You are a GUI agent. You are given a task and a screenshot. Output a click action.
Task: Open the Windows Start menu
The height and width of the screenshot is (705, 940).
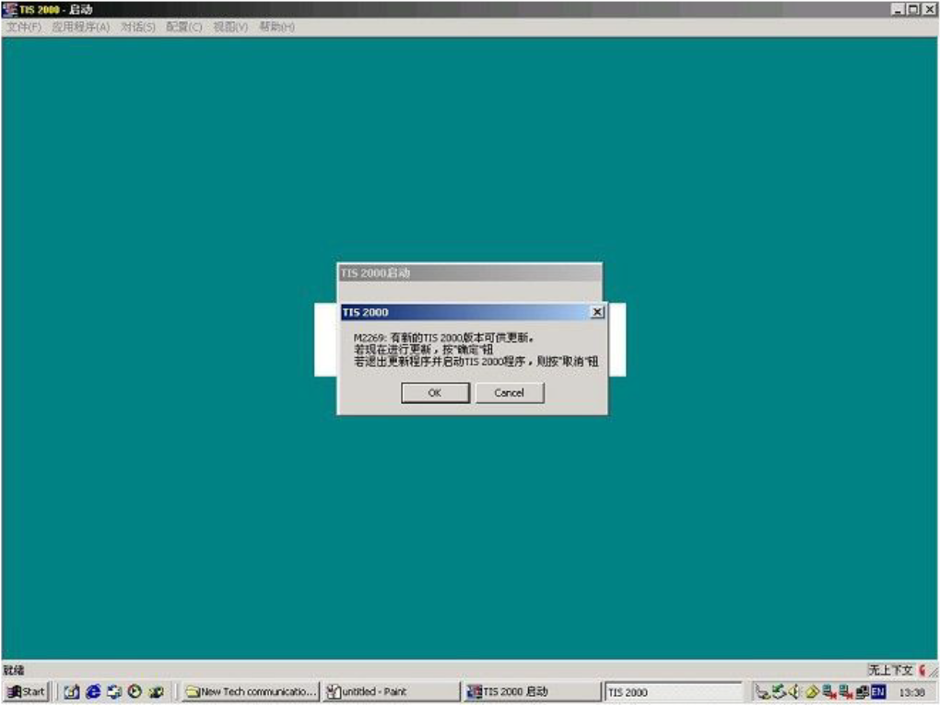(26, 692)
